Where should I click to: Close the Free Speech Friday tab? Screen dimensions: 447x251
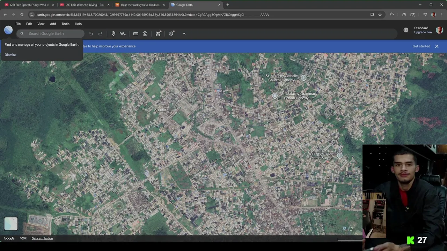coord(53,5)
